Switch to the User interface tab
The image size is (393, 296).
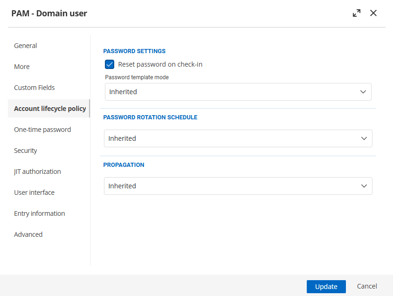tap(34, 193)
